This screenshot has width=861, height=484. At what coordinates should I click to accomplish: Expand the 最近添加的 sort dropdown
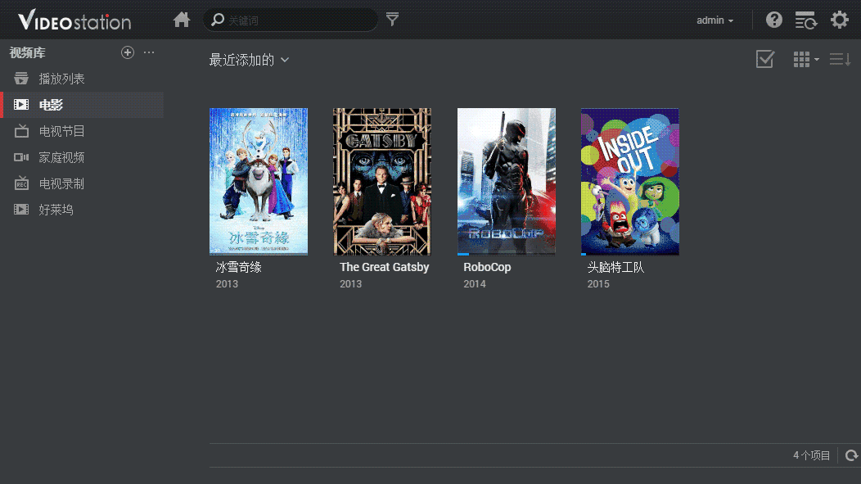[x=249, y=60]
